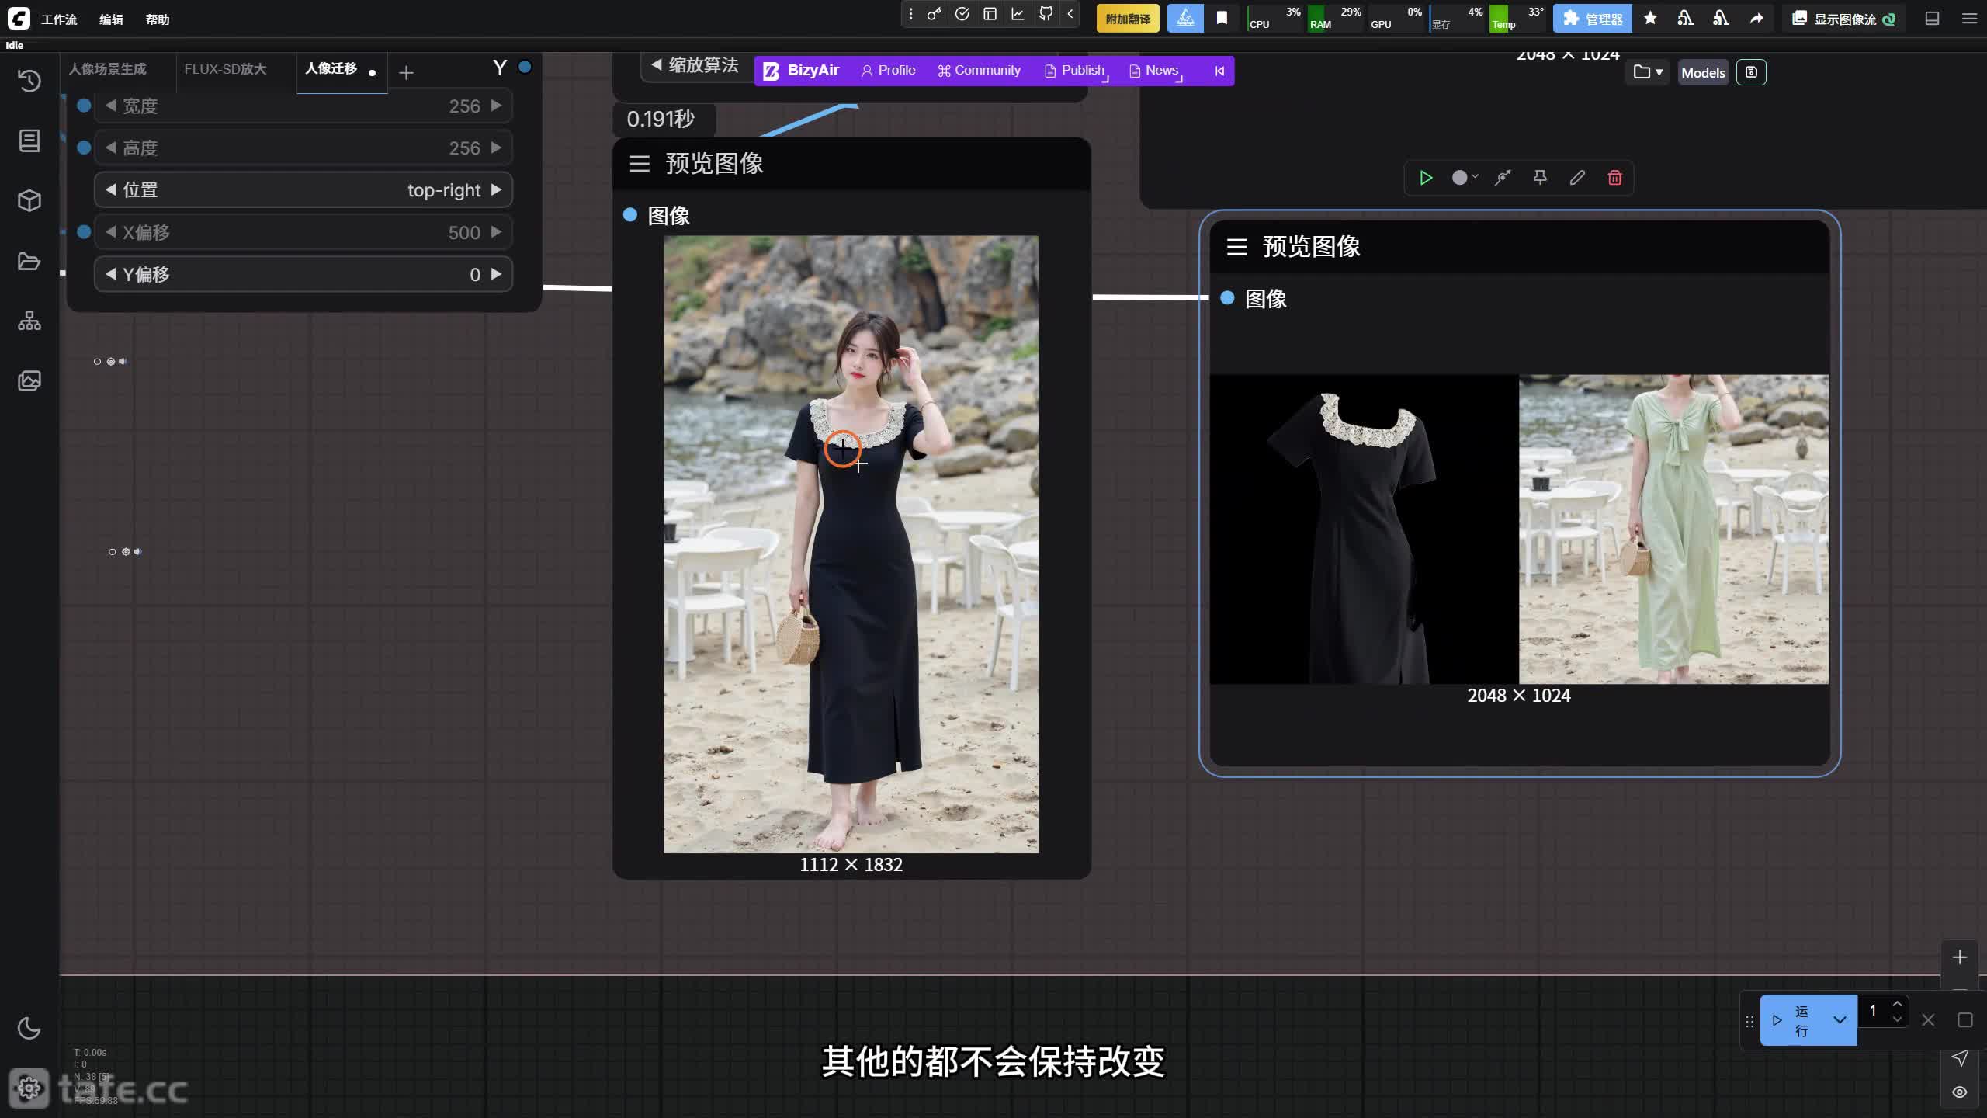The height and width of the screenshot is (1118, 1987).
Task: Toggle link visibility eye icon
Action: point(1960,1092)
